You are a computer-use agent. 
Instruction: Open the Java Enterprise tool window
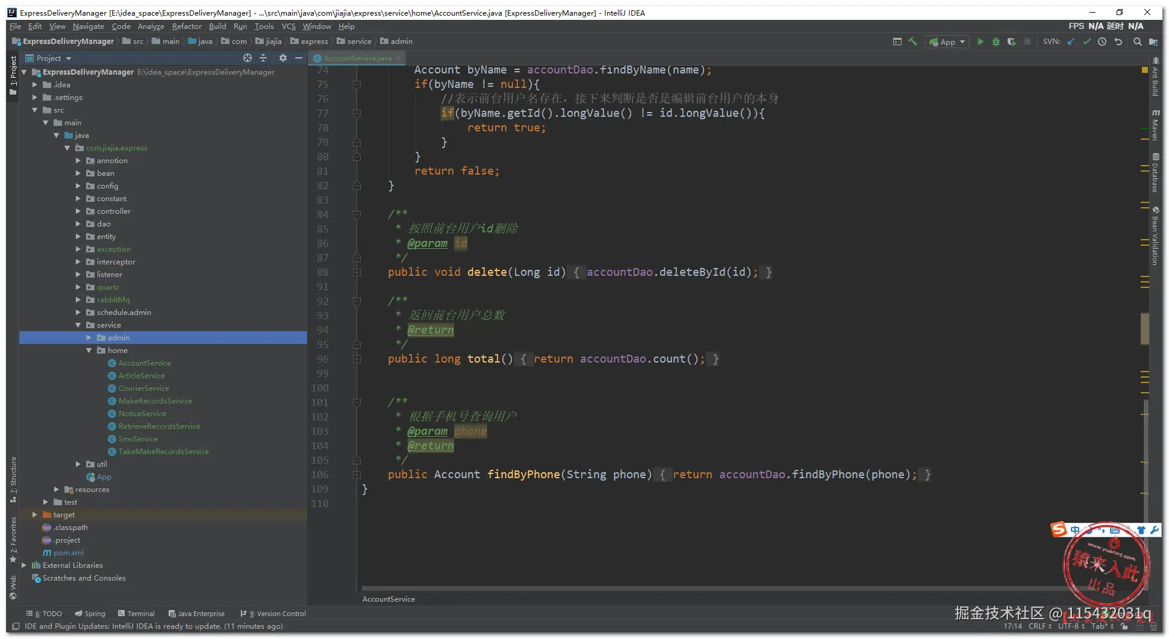[x=196, y=614]
